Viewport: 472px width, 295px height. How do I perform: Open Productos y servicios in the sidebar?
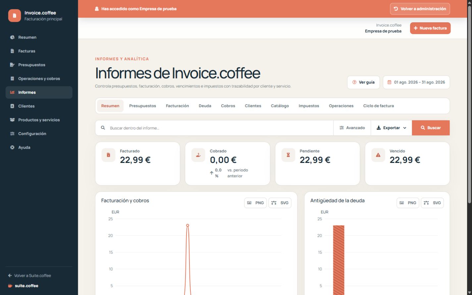(x=39, y=120)
